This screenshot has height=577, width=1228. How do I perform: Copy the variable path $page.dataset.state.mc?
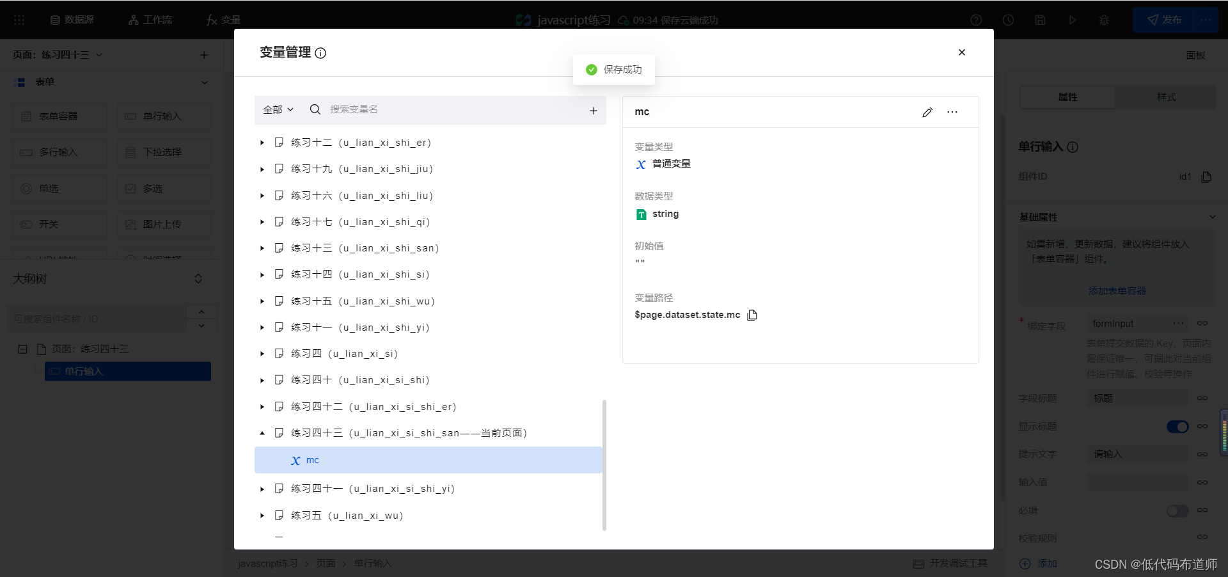click(752, 315)
